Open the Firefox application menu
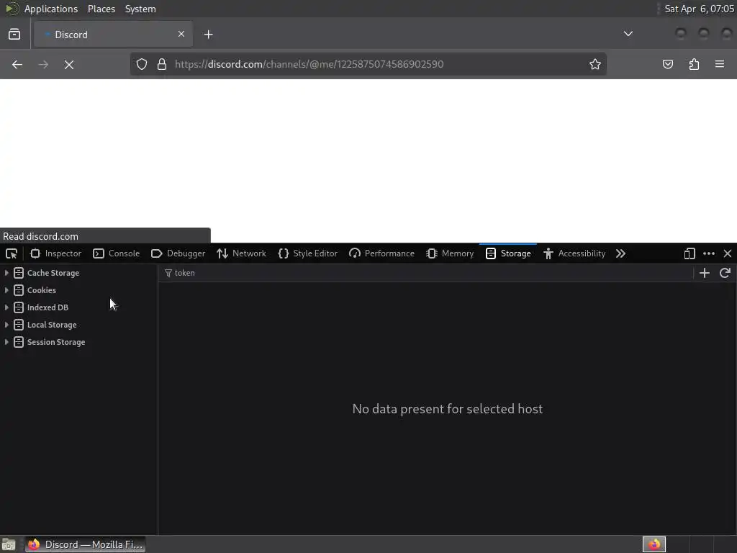 720,64
